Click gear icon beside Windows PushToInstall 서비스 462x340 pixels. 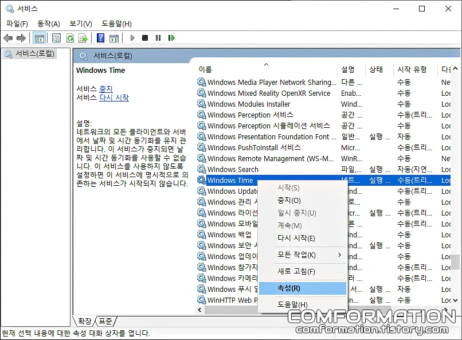tap(202, 147)
